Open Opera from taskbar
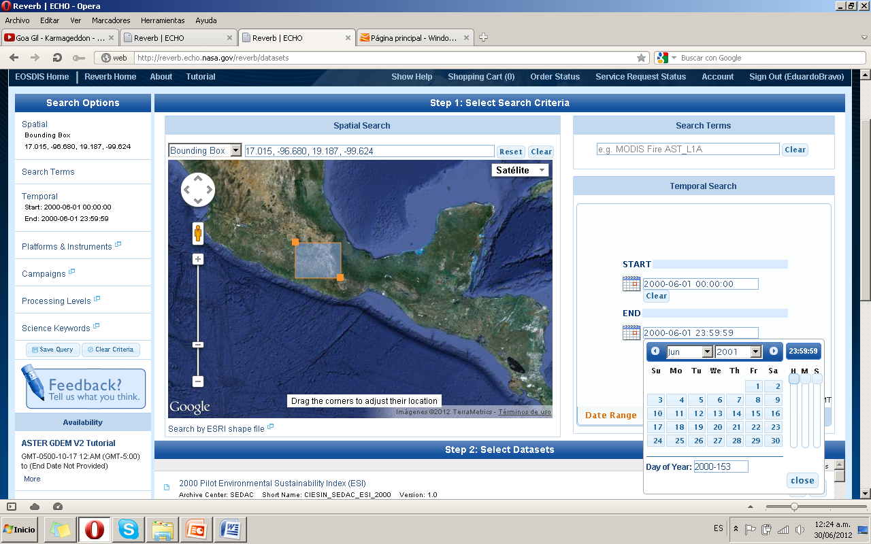871x544 pixels. click(x=95, y=529)
